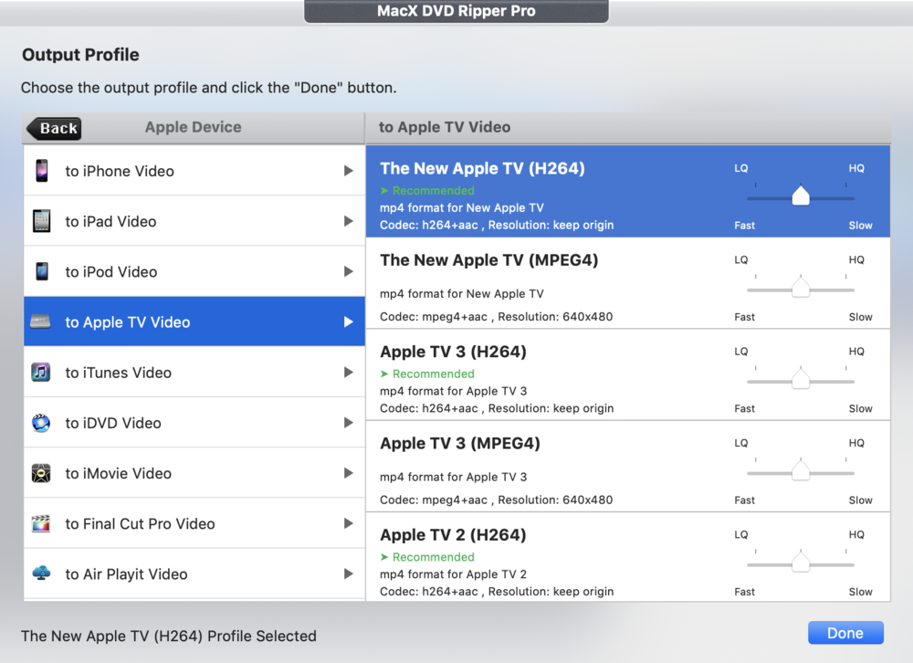Expand the to iDVD Video arrow
This screenshot has width=913, height=663.
coord(348,423)
